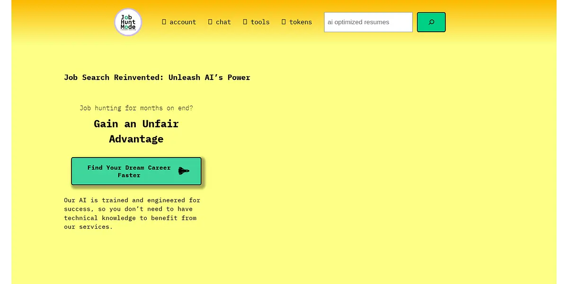
Task: Open the account menu item
Action: coord(183,22)
